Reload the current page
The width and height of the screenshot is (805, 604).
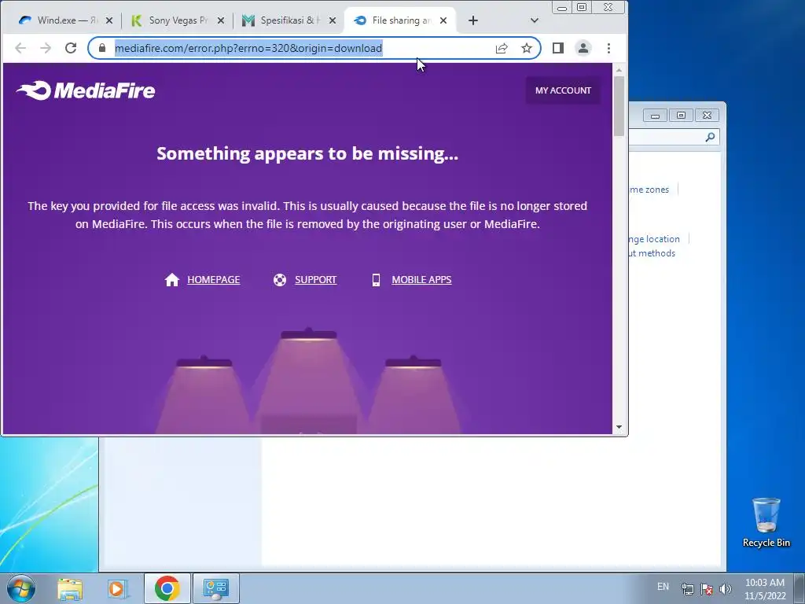[71, 48]
